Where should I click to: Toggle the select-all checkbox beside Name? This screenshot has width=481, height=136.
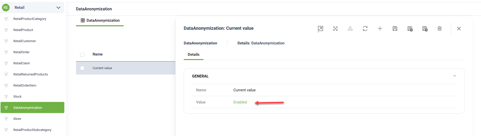click(x=82, y=55)
